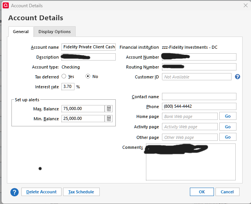Click the Tax deferred label
Screen dimensions: 251x204
[47, 77]
